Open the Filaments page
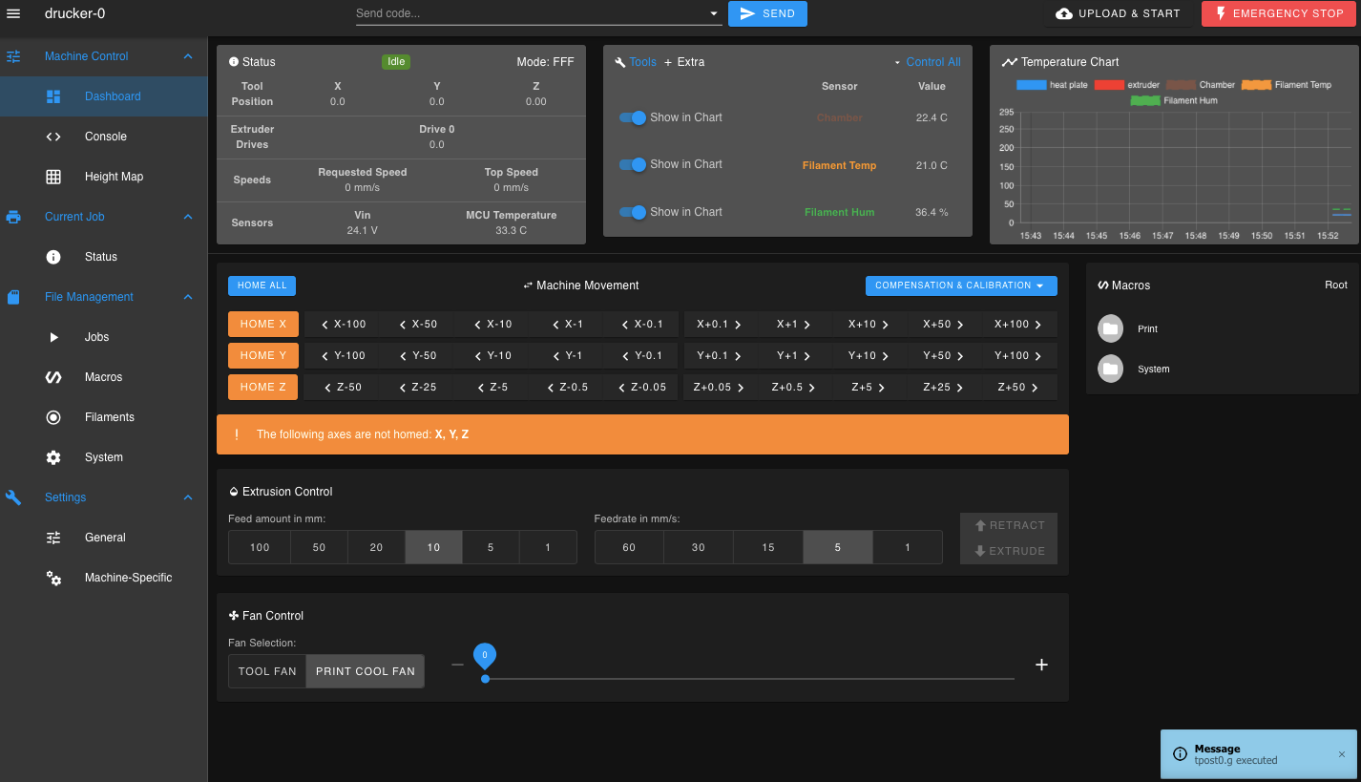The width and height of the screenshot is (1361, 782). click(104, 417)
